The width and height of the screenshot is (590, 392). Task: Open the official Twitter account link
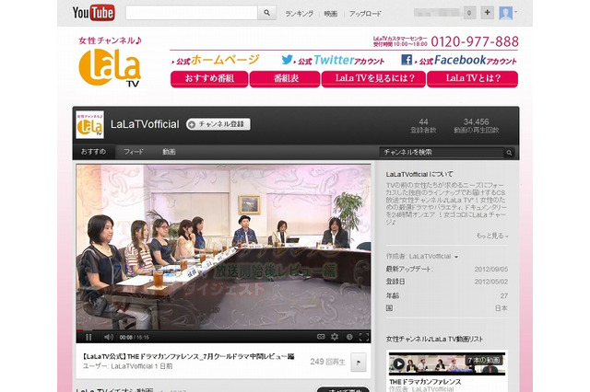pos(333,60)
